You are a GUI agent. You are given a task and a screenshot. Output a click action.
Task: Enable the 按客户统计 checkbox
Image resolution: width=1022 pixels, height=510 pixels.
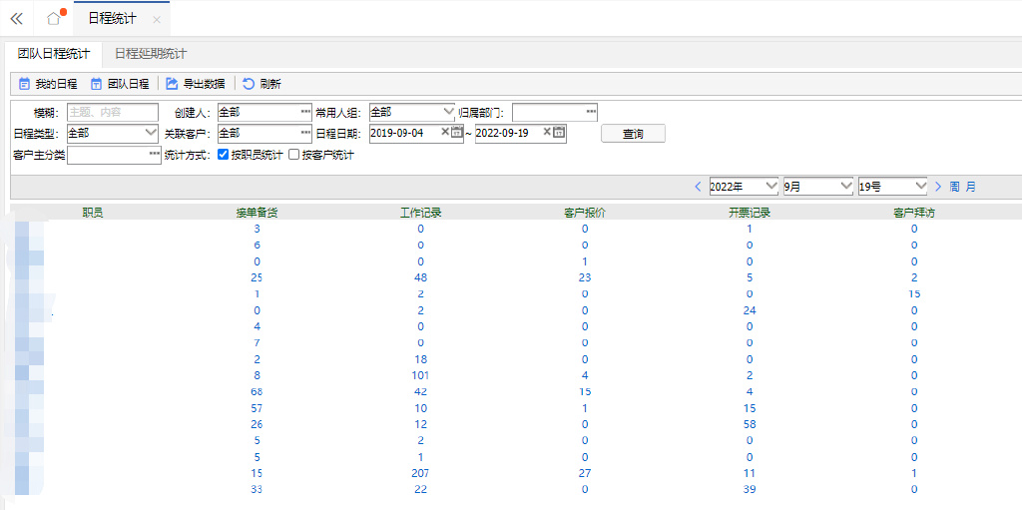point(294,155)
